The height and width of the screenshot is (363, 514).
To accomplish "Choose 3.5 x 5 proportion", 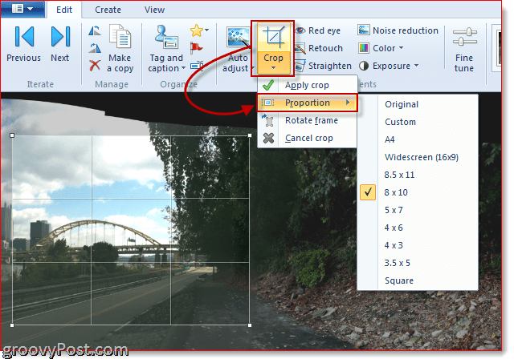I will [x=418, y=264].
